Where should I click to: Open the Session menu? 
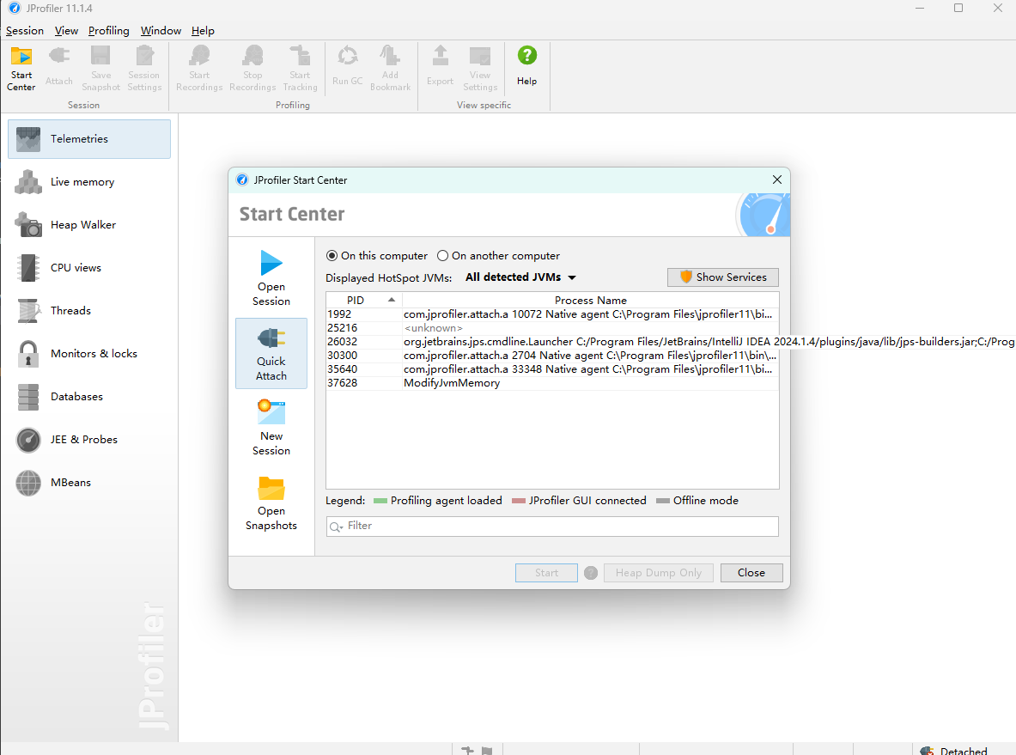[25, 30]
